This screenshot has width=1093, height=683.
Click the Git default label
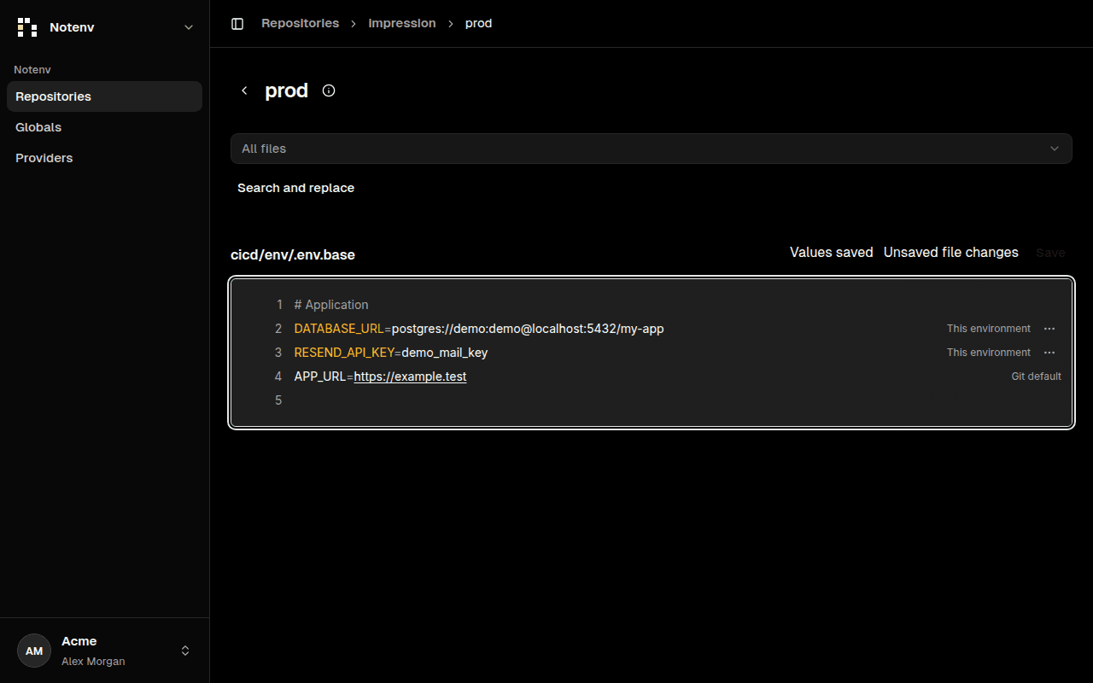(x=1036, y=377)
